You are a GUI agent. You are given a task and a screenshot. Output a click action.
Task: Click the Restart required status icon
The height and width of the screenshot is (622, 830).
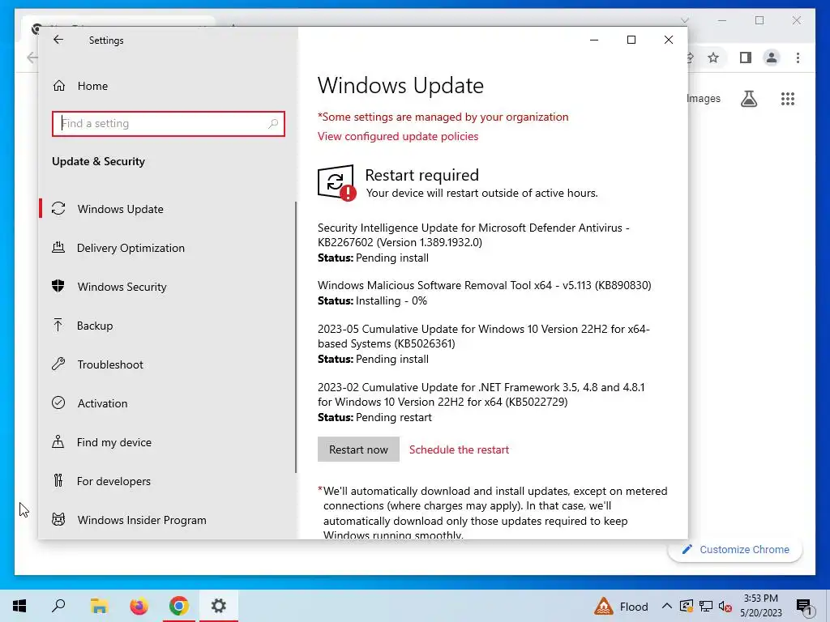(x=336, y=183)
